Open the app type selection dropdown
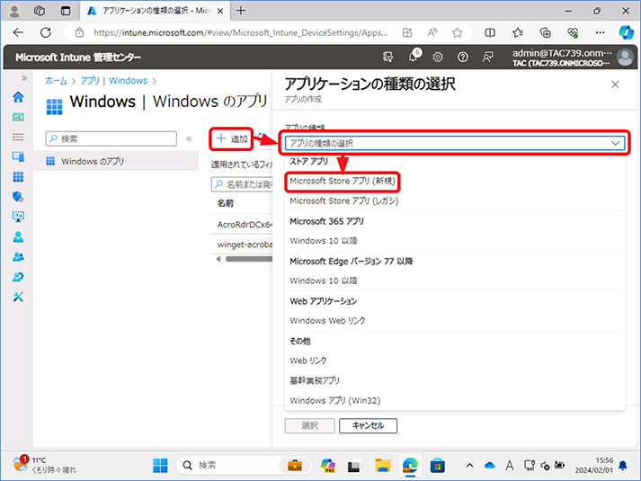Image resolution: width=641 pixels, height=481 pixels. 455,143
